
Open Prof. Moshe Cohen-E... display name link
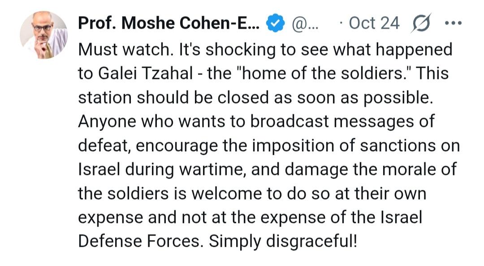click(x=169, y=23)
